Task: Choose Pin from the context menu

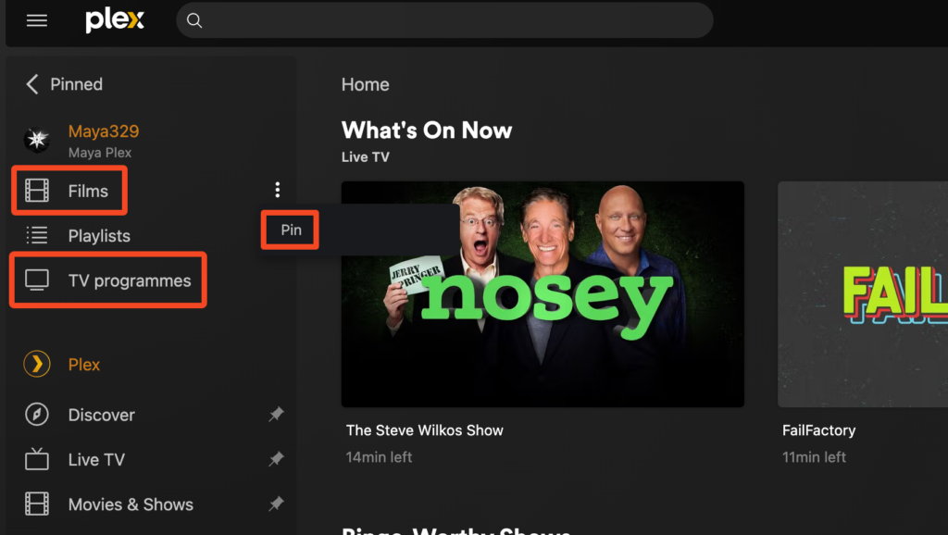Action: (x=291, y=230)
